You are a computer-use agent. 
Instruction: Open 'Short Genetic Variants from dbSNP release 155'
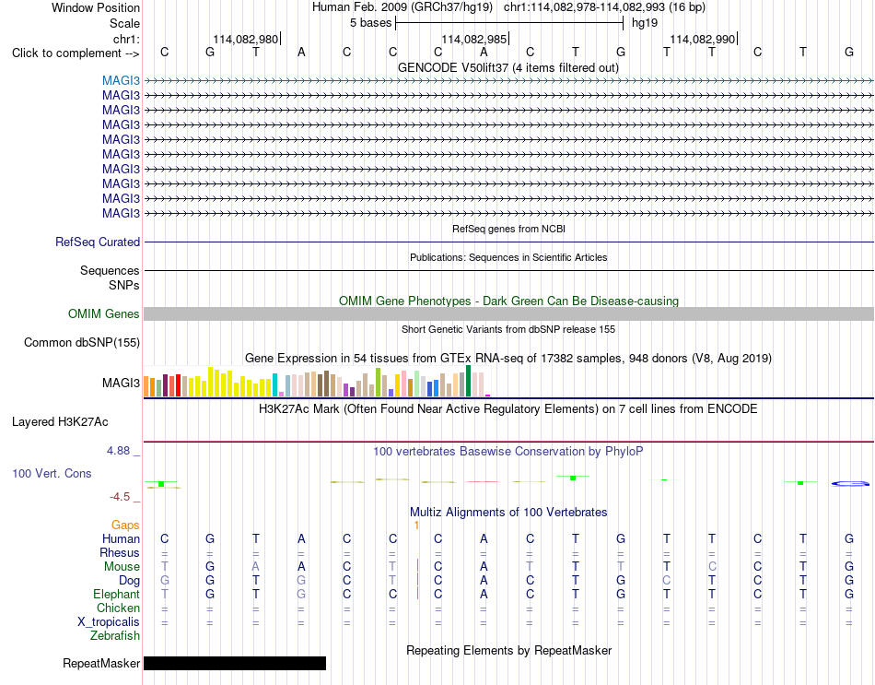pyautogui.click(x=508, y=329)
